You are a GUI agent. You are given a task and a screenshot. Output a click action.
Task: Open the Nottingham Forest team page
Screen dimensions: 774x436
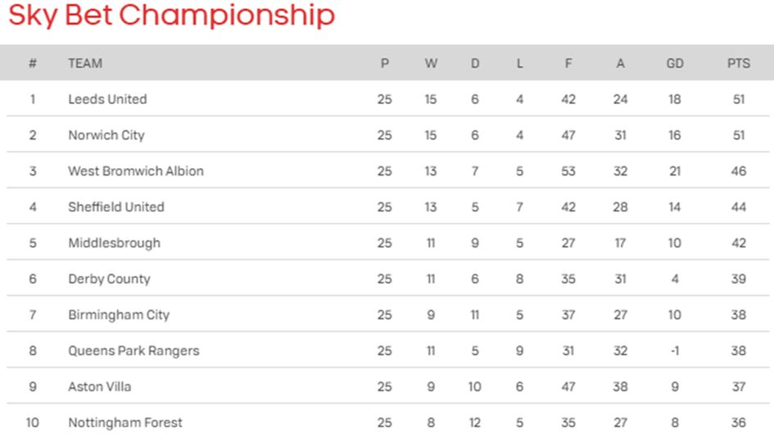click(124, 423)
